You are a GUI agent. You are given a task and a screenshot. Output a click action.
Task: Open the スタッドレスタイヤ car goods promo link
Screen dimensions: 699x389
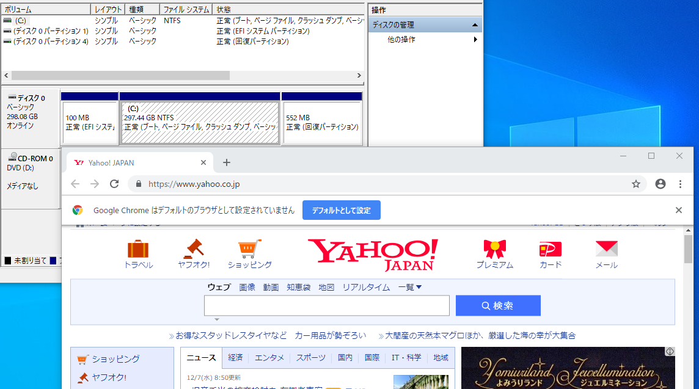[271, 335]
